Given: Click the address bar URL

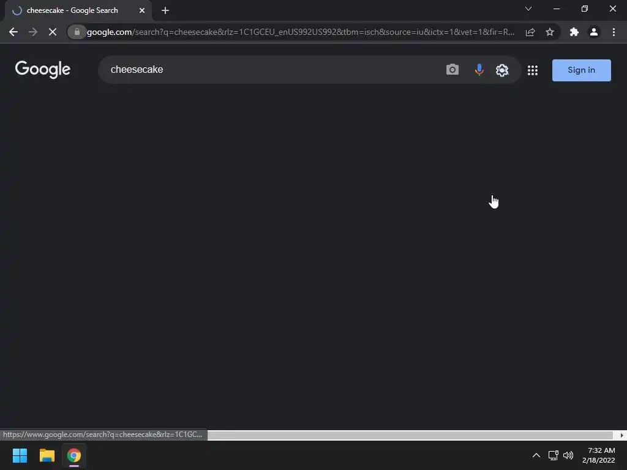Looking at the screenshot, I should click(300, 32).
